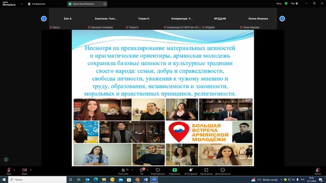Start sharing with the green Поделиться button
326x183 pixels.
click(x=175, y=171)
